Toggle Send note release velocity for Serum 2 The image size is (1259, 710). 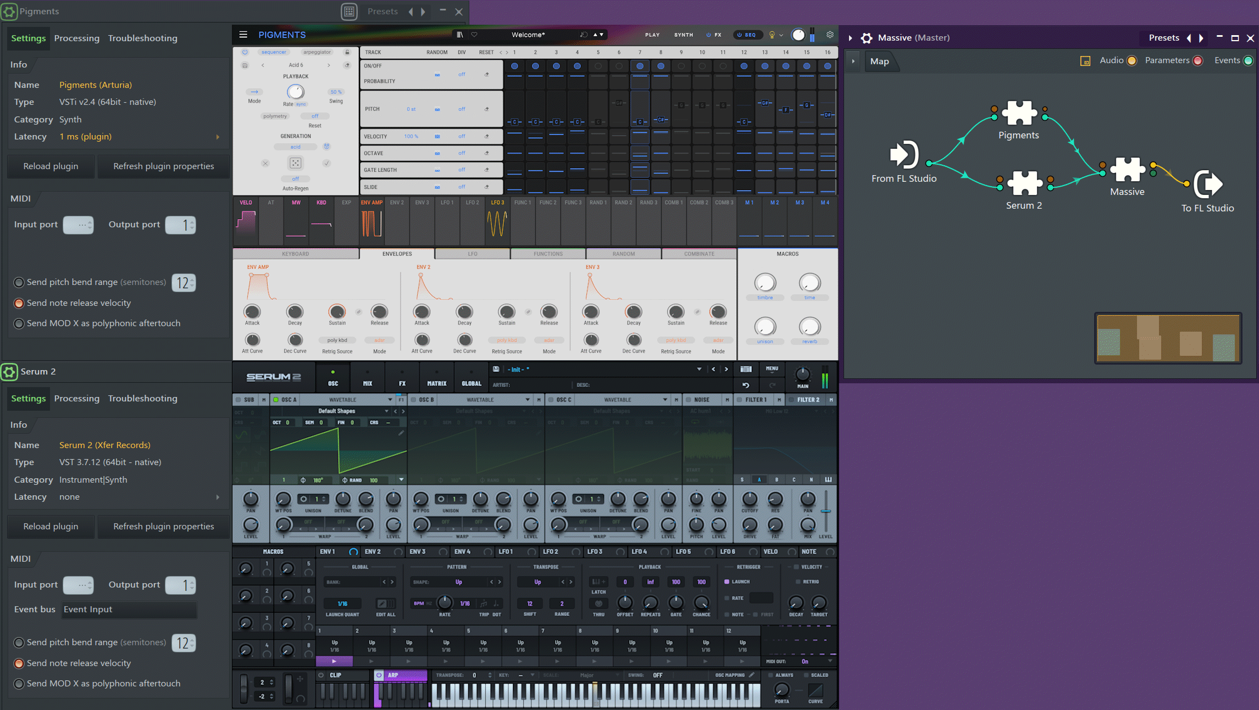point(19,663)
